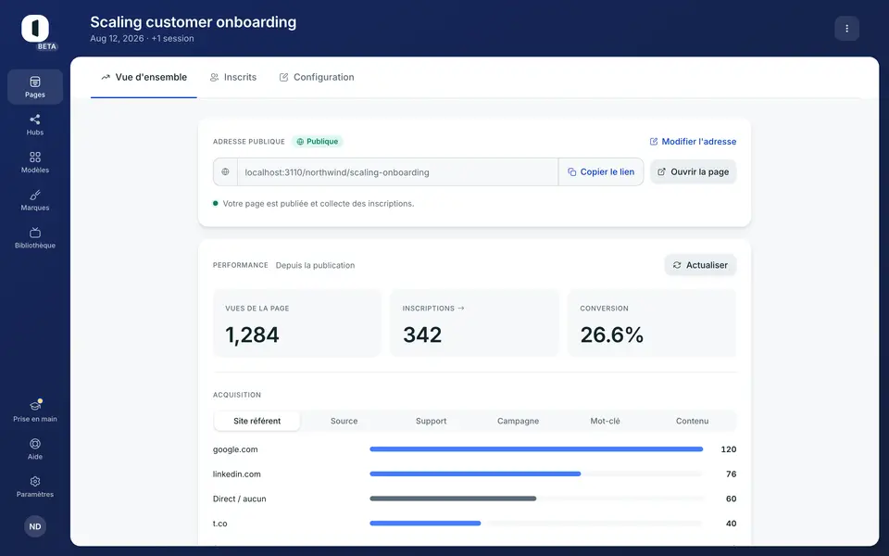Open Prise en main onboarding guide
Image resolution: width=889 pixels, height=556 pixels.
click(x=35, y=411)
